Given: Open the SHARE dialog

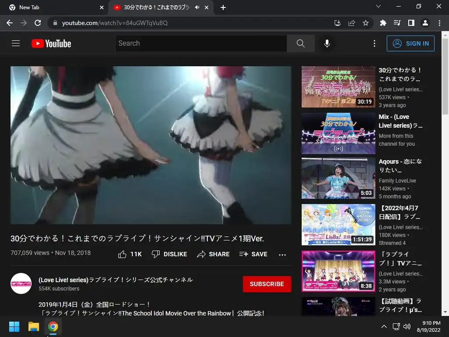Looking at the screenshot, I should pyautogui.click(x=214, y=254).
